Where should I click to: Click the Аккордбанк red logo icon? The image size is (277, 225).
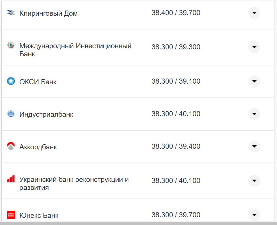10,146
